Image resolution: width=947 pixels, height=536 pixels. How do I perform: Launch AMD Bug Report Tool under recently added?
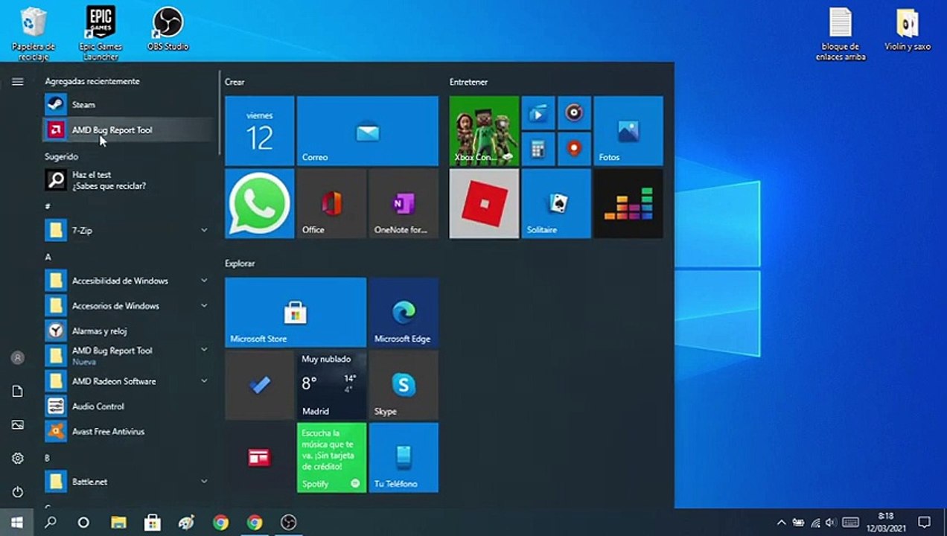coord(127,130)
